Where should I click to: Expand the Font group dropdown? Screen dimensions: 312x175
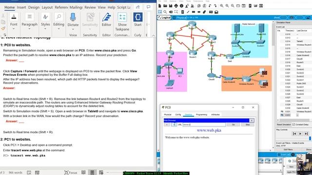[14, 29]
